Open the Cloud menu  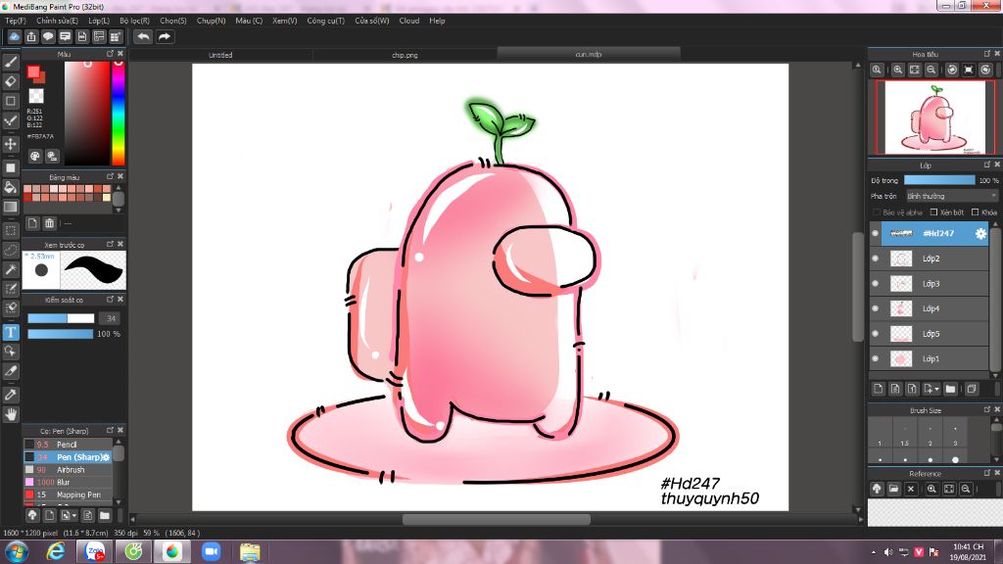coord(409,21)
